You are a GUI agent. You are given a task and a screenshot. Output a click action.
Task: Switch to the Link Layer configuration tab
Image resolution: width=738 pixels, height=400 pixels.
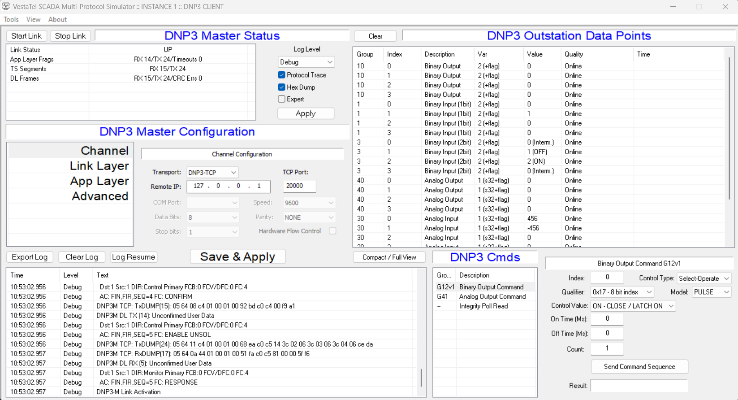(x=99, y=166)
